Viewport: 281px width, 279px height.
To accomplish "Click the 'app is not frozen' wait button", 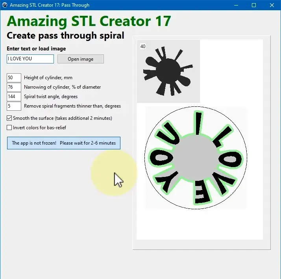I will click(x=64, y=143).
